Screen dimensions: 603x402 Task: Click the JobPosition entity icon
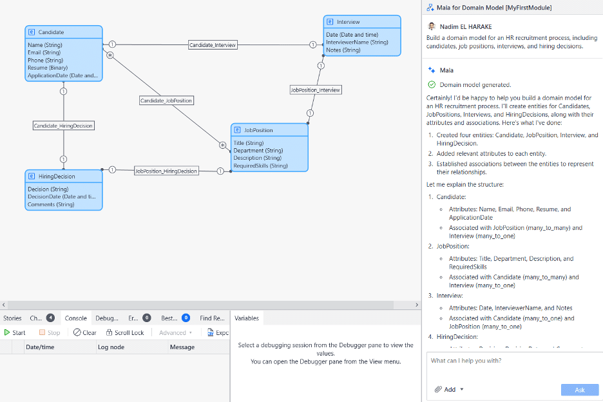click(x=237, y=130)
